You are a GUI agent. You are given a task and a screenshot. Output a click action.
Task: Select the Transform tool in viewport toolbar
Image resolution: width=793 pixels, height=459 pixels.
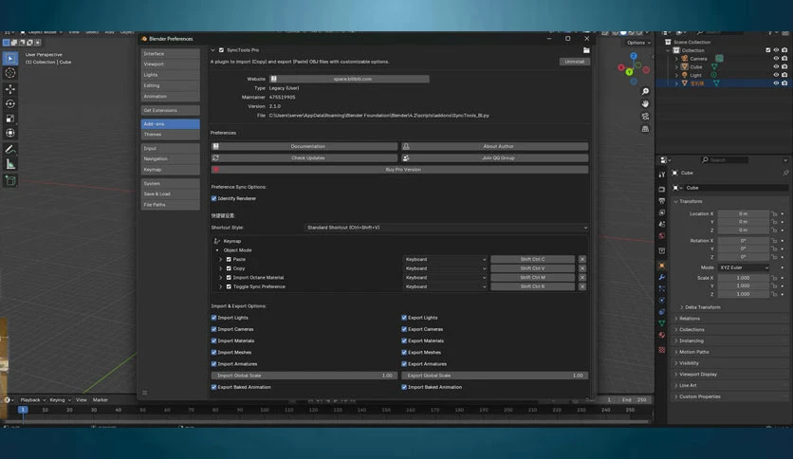click(x=10, y=133)
